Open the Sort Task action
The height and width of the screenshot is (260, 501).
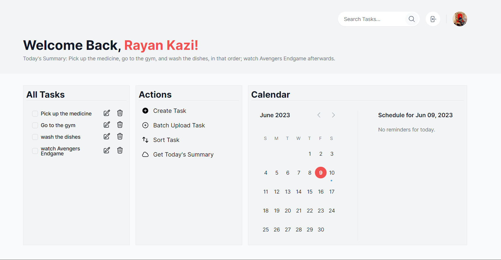click(x=166, y=140)
